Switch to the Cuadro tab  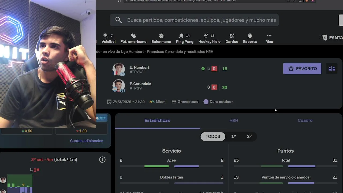[305, 120]
